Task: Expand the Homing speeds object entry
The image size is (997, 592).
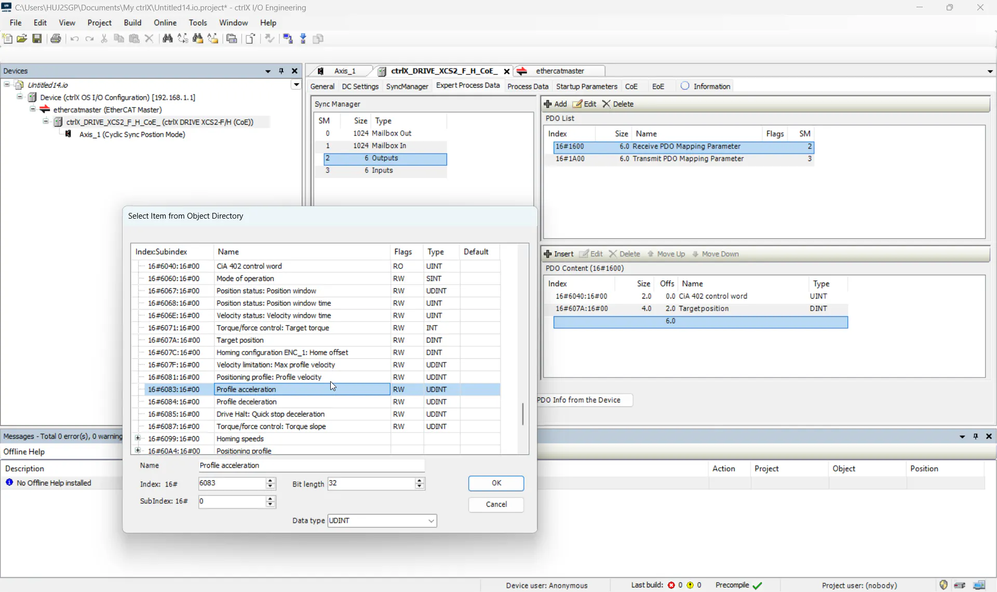Action: click(x=138, y=438)
